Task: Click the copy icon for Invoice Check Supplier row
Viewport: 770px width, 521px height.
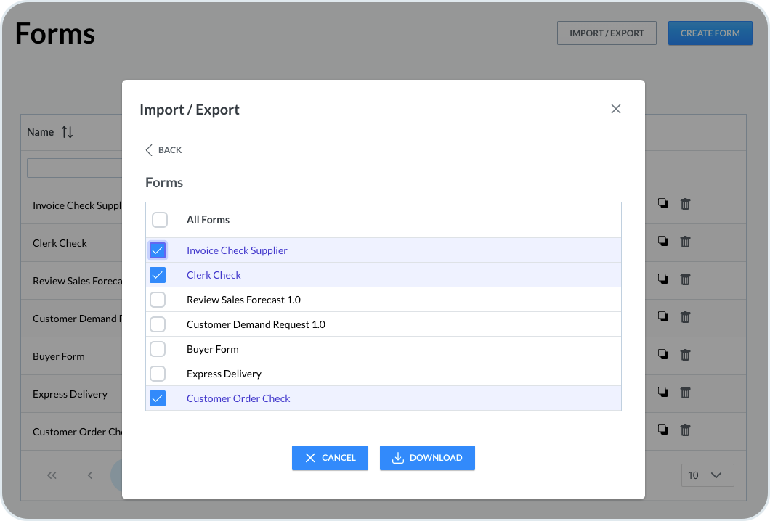Action: click(662, 204)
